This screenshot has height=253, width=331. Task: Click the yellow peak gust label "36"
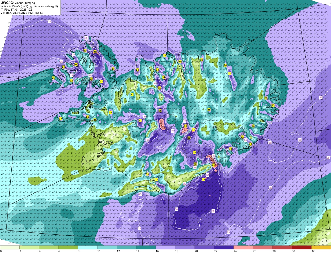[193, 130]
